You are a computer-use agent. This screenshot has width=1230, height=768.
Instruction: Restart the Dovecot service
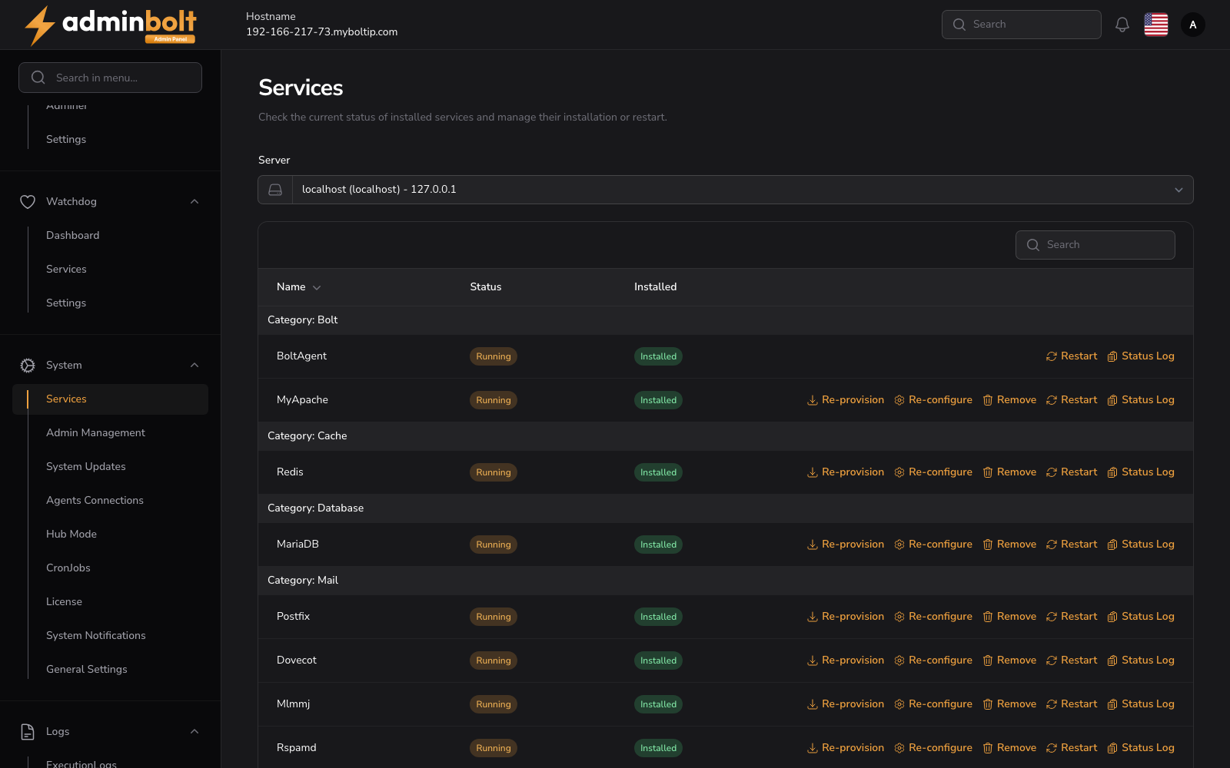click(x=1072, y=660)
